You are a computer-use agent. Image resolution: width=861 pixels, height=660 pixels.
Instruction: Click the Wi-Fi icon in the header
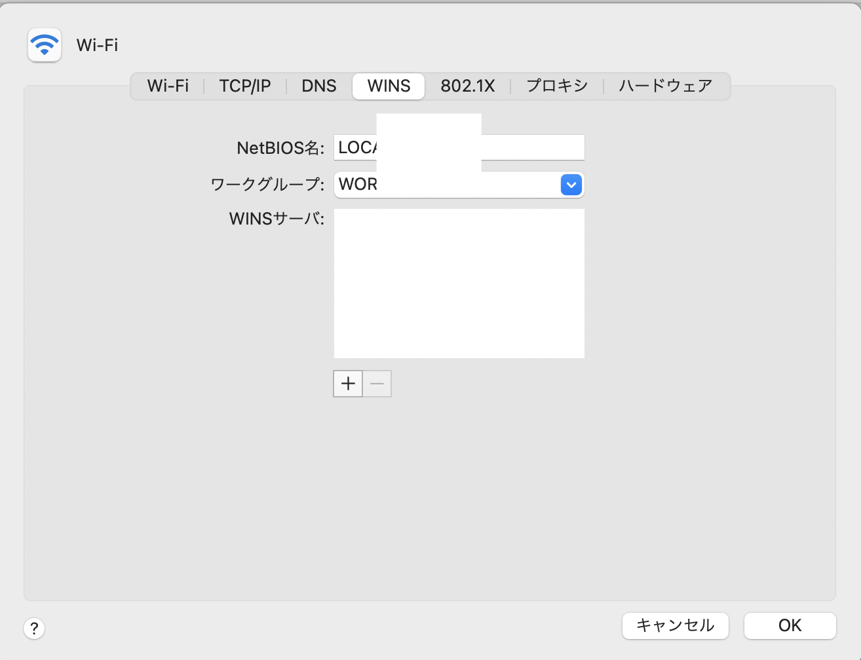45,45
